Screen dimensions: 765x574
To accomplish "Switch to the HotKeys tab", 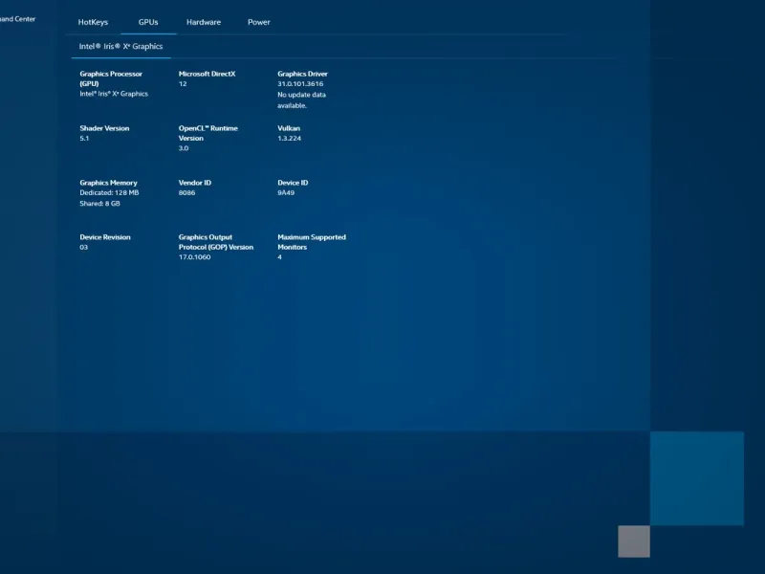I will [93, 22].
